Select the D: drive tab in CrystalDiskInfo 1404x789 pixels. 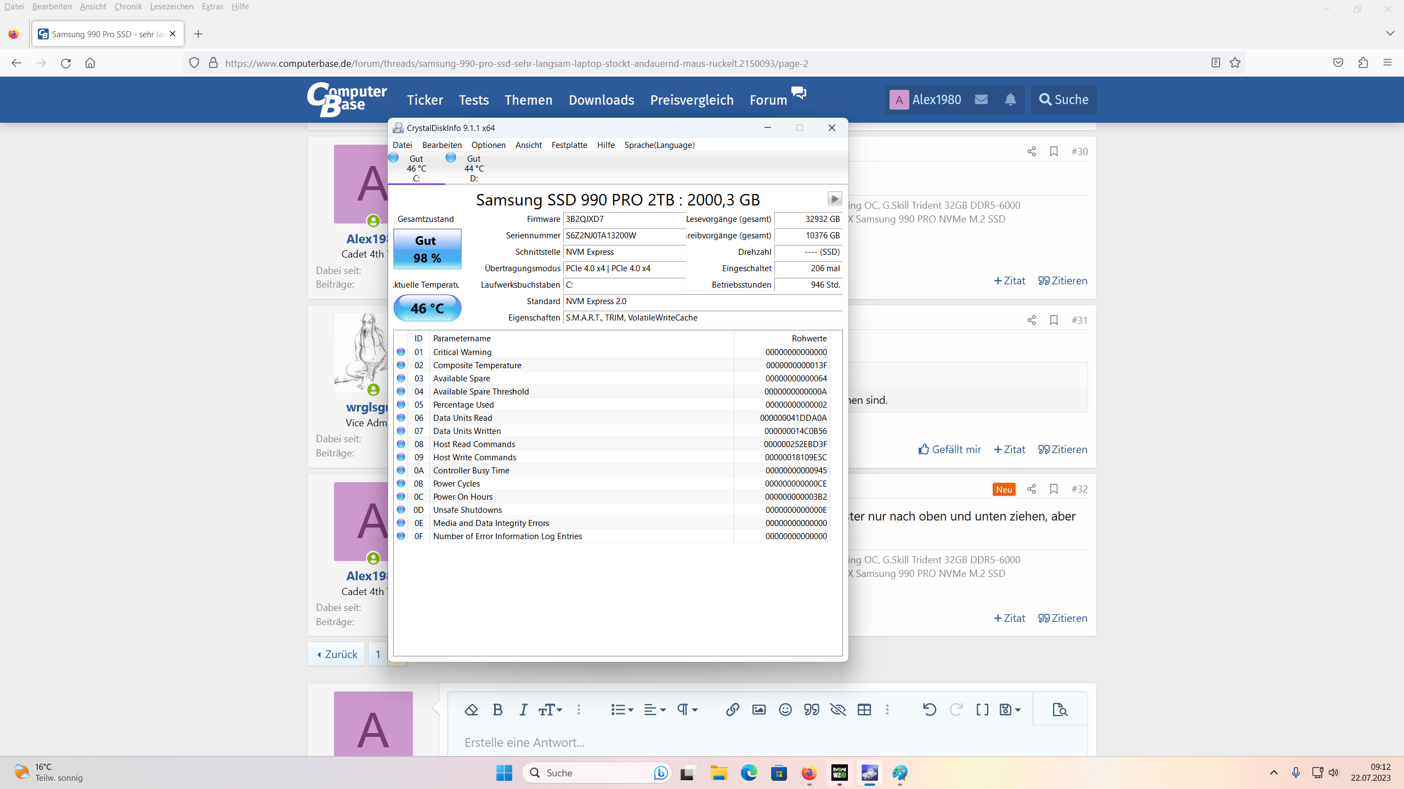(473, 168)
